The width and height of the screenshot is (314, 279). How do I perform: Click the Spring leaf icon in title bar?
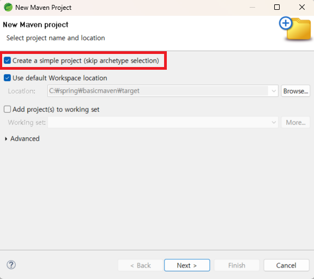click(8, 8)
